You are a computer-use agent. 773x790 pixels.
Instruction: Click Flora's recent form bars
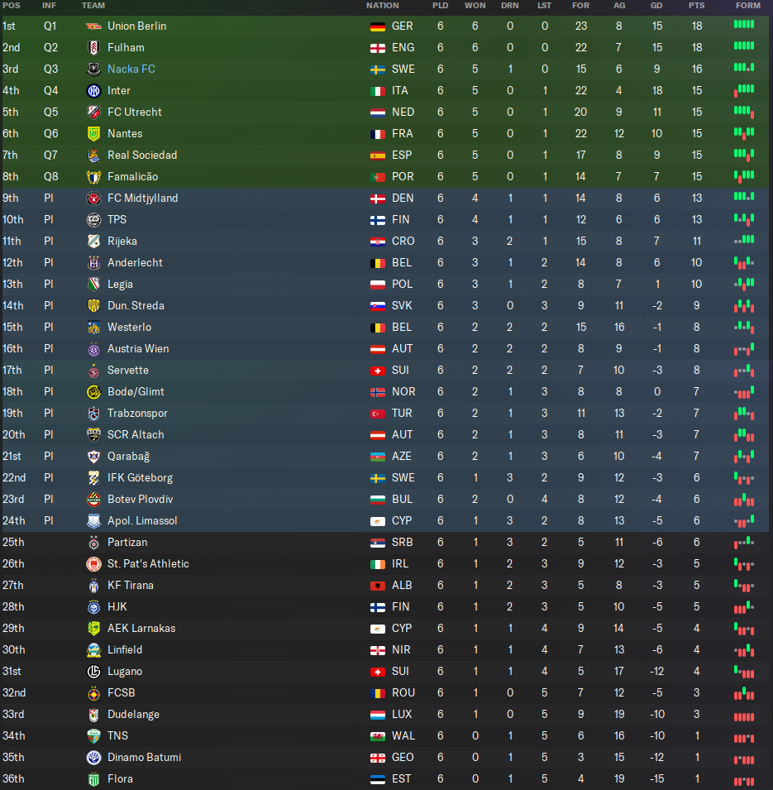[744, 778]
